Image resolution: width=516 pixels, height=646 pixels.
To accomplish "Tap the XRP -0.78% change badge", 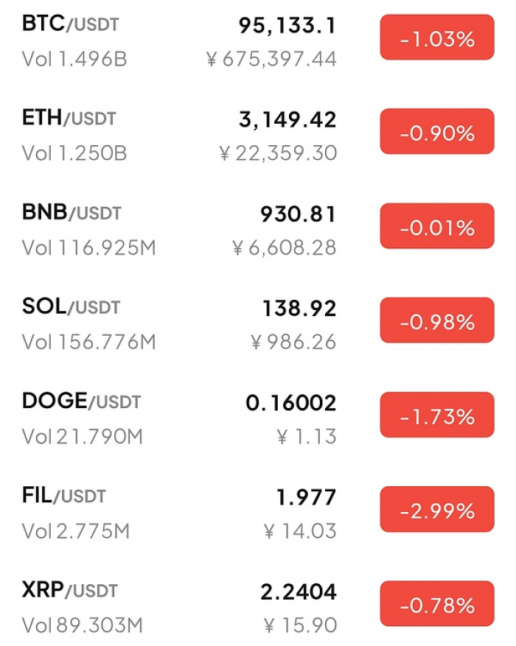I will pos(437,605).
